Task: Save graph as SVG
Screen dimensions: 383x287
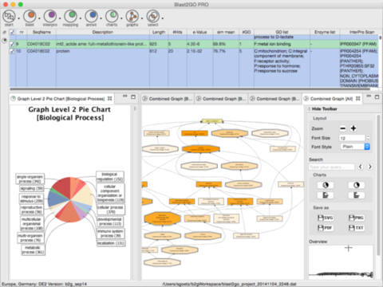Action: [326, 218]
